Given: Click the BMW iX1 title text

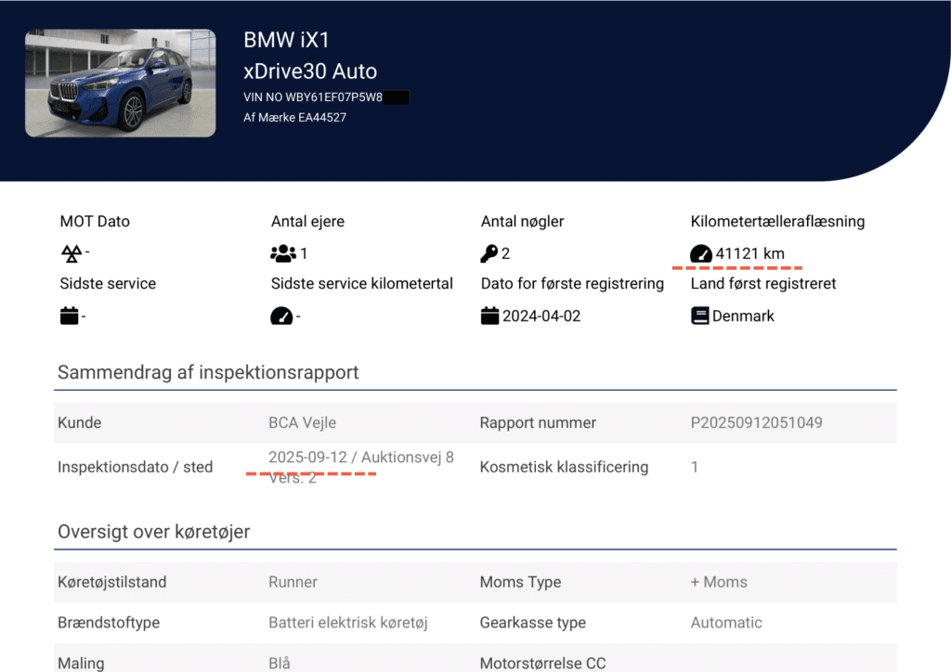Looking at the screenshot, I should pos(286,40).
